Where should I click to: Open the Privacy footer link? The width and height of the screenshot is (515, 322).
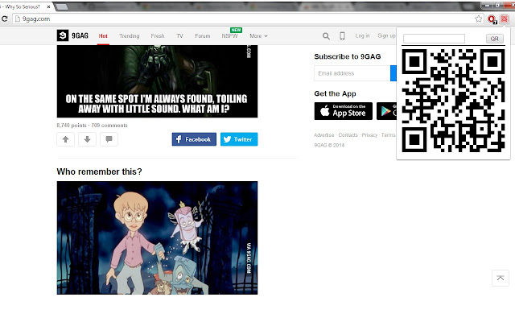point(369,135)
